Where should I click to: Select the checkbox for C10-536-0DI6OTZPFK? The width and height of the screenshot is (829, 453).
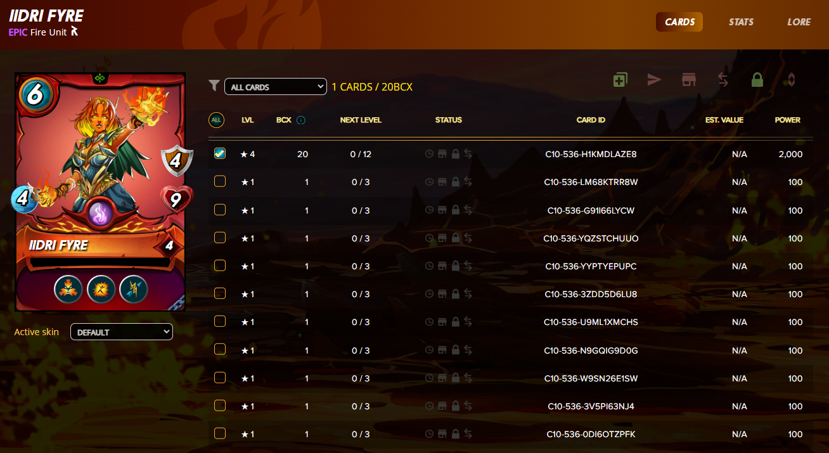(x=220, y=433)
